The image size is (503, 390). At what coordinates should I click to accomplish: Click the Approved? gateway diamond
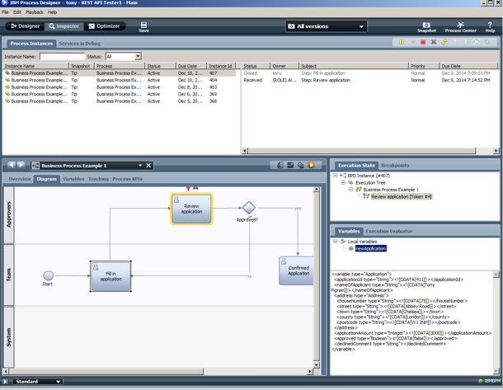249,208
